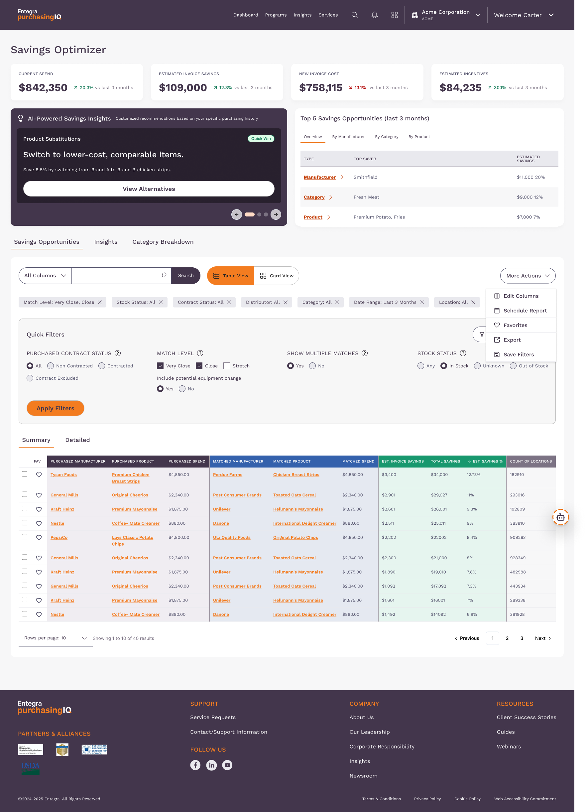Favorite the Tyson Foods row with its heart
Screen dimensions: 587x812
(39, 475)
